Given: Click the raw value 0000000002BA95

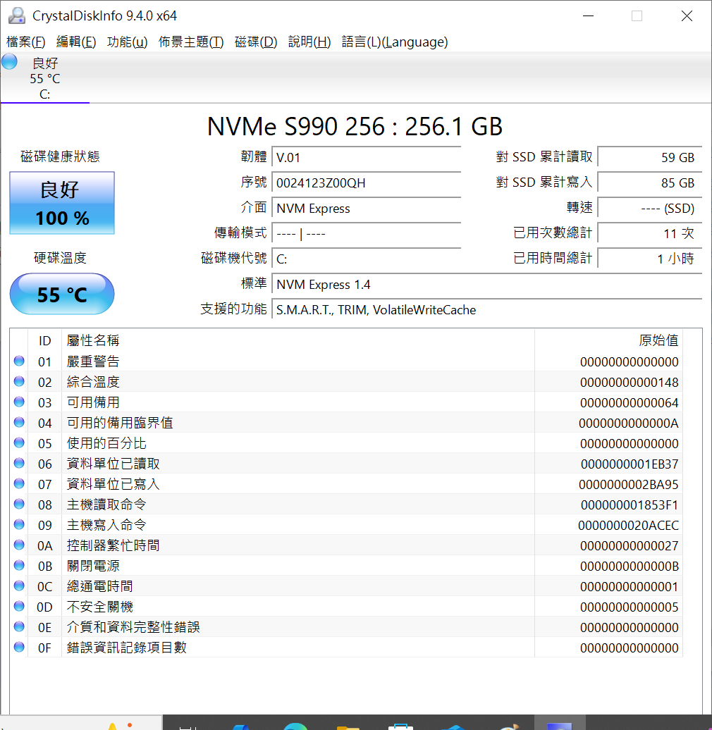Looking at the screenshot, I should [x=629, y=485].
